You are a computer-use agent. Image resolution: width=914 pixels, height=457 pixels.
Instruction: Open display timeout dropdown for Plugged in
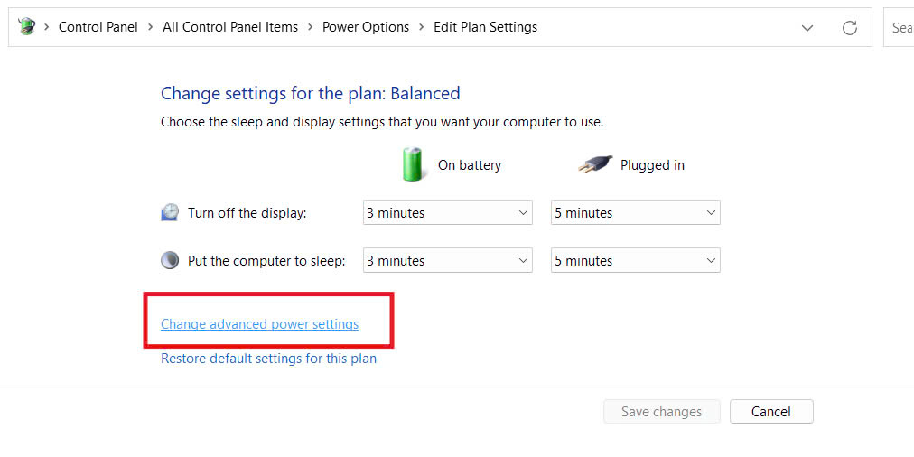(635, 213)
